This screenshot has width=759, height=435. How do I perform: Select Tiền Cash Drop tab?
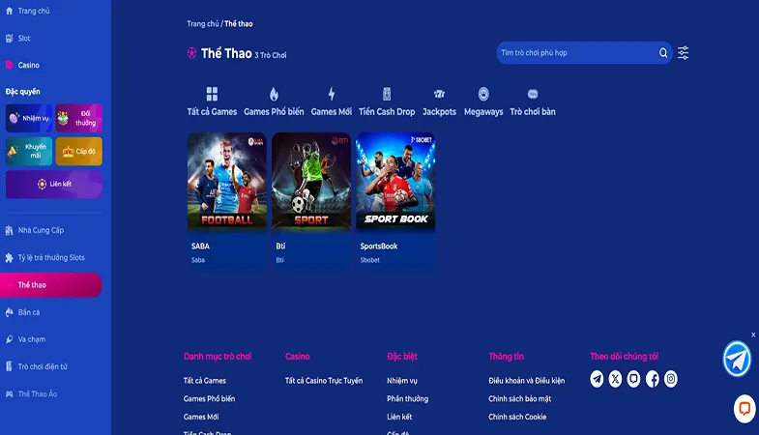tap(387, 101)
